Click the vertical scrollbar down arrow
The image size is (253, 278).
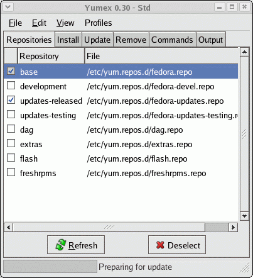coord(244,216)
